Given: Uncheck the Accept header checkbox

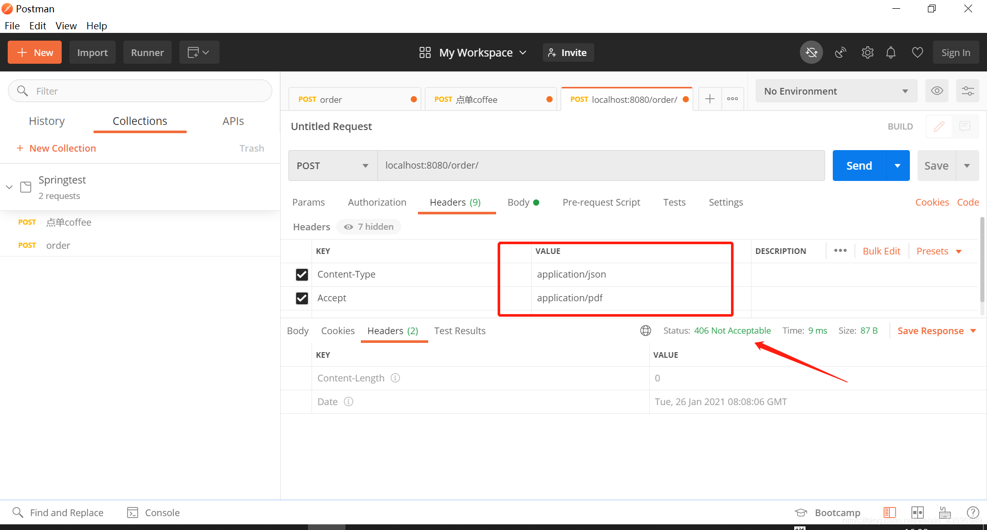Looking at the screenshot, I should [x=302, y=298].
